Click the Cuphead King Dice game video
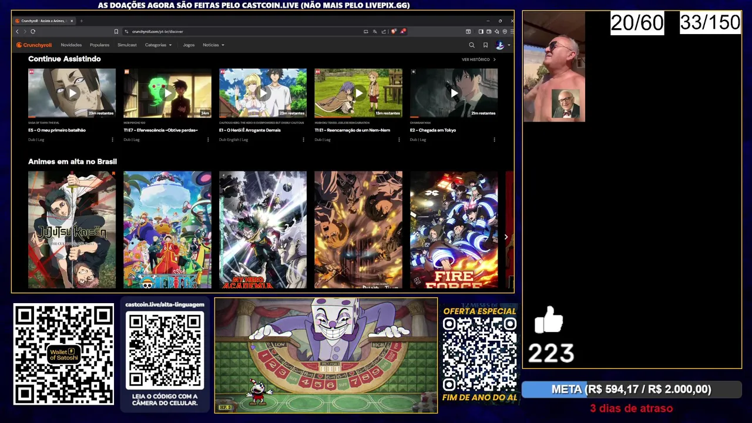The height and width of the screenshot is (423, 752). (326, 355)
